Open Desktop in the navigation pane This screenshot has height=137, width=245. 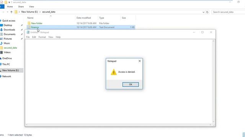[x=8, y=25]
